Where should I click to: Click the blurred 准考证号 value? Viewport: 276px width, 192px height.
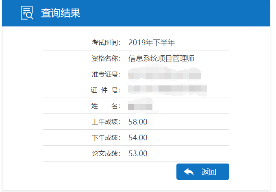click(165, 75)
